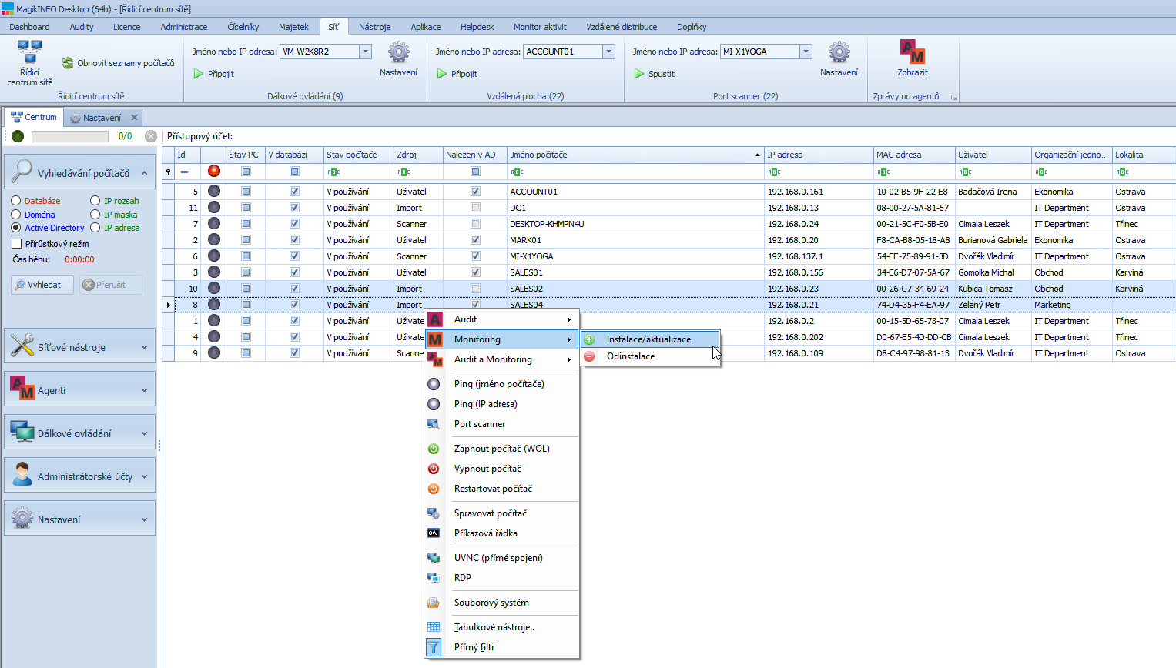Select Doména radio button

16,215
